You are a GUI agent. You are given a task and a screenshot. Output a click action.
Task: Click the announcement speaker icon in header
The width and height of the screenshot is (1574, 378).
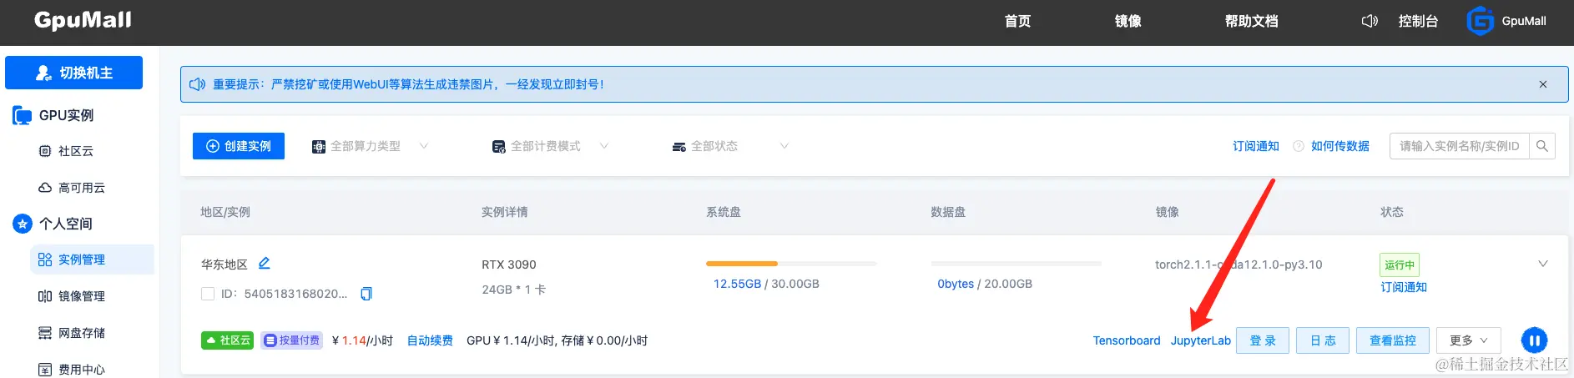pyautogui.click(x=1369, y=21)
